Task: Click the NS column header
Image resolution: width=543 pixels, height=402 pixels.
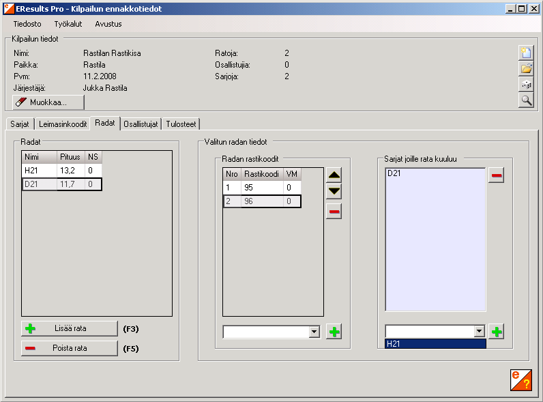Action: (93, 157)
